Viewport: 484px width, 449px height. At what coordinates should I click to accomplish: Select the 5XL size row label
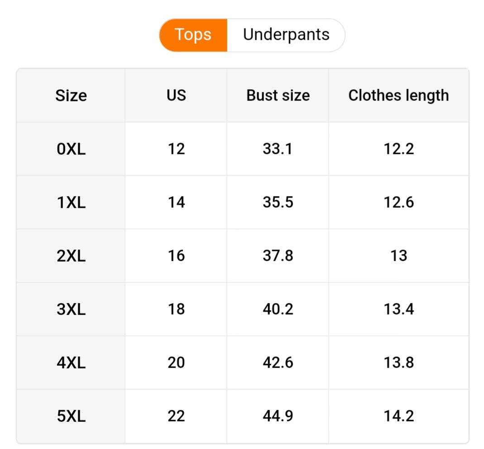[71, 416]
